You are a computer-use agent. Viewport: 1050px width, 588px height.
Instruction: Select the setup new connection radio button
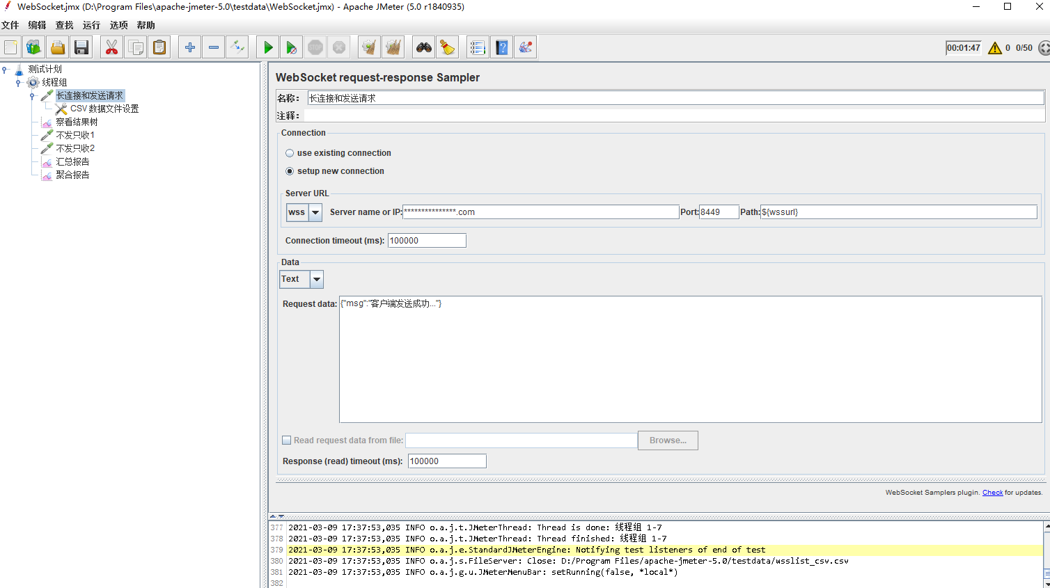(290, 170)
